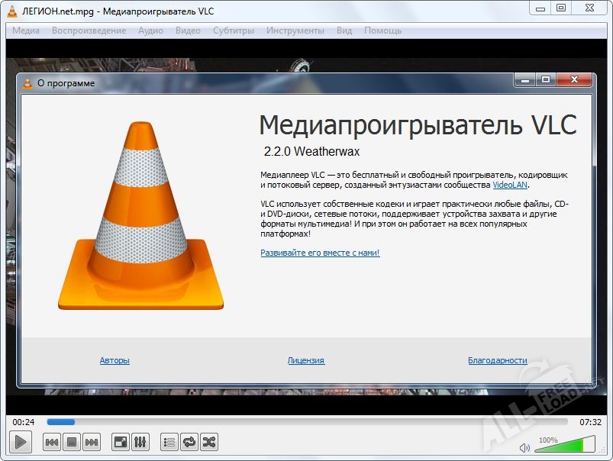Image resolution: width=613 pixels, height=461 pixels.
Task: Click the seek bar near 00:24
Action: [x=65, y=421]
